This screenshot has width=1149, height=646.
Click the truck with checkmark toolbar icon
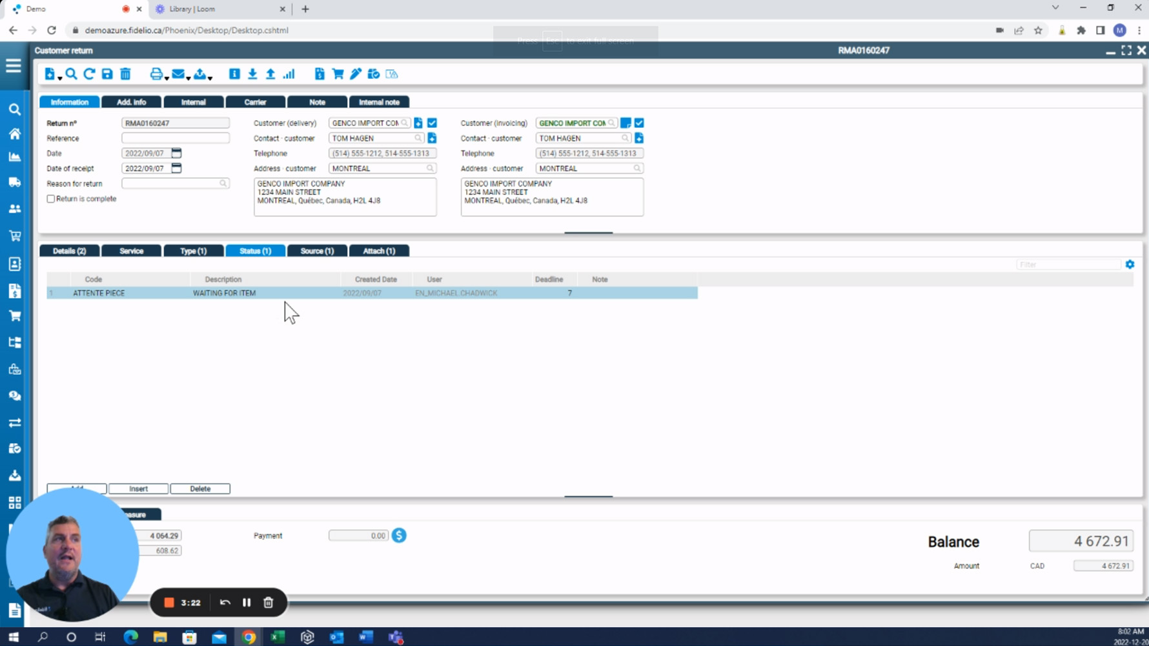[x=374, y=74]
